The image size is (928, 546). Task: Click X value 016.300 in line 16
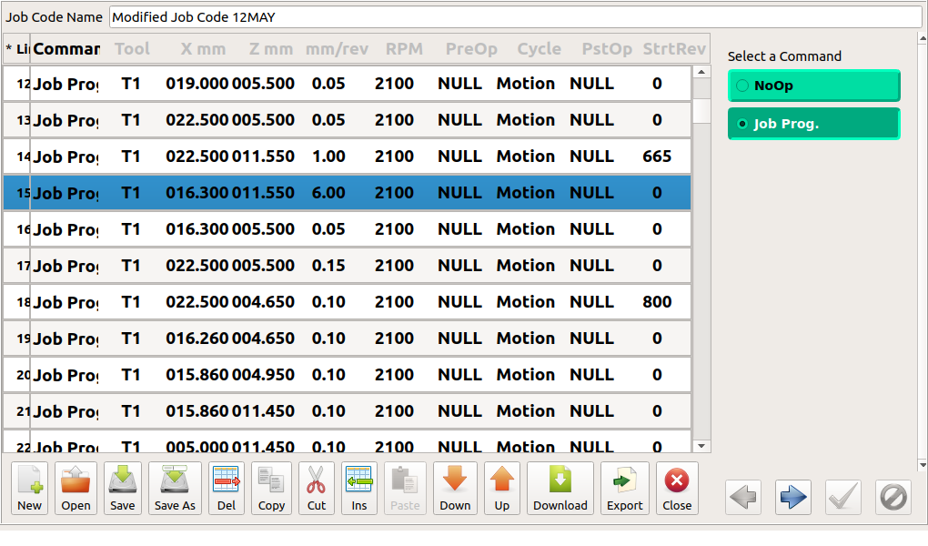tap(197, 229)
